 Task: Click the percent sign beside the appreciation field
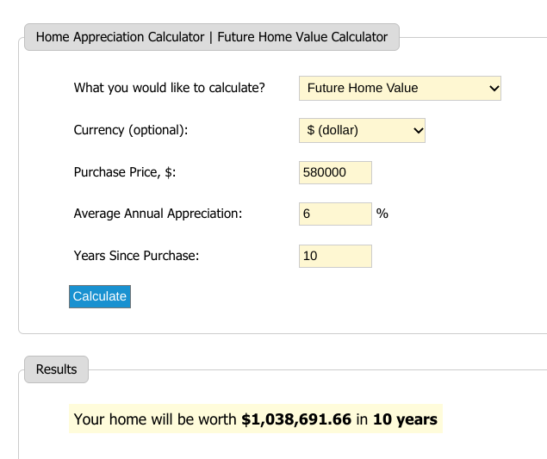382,214
